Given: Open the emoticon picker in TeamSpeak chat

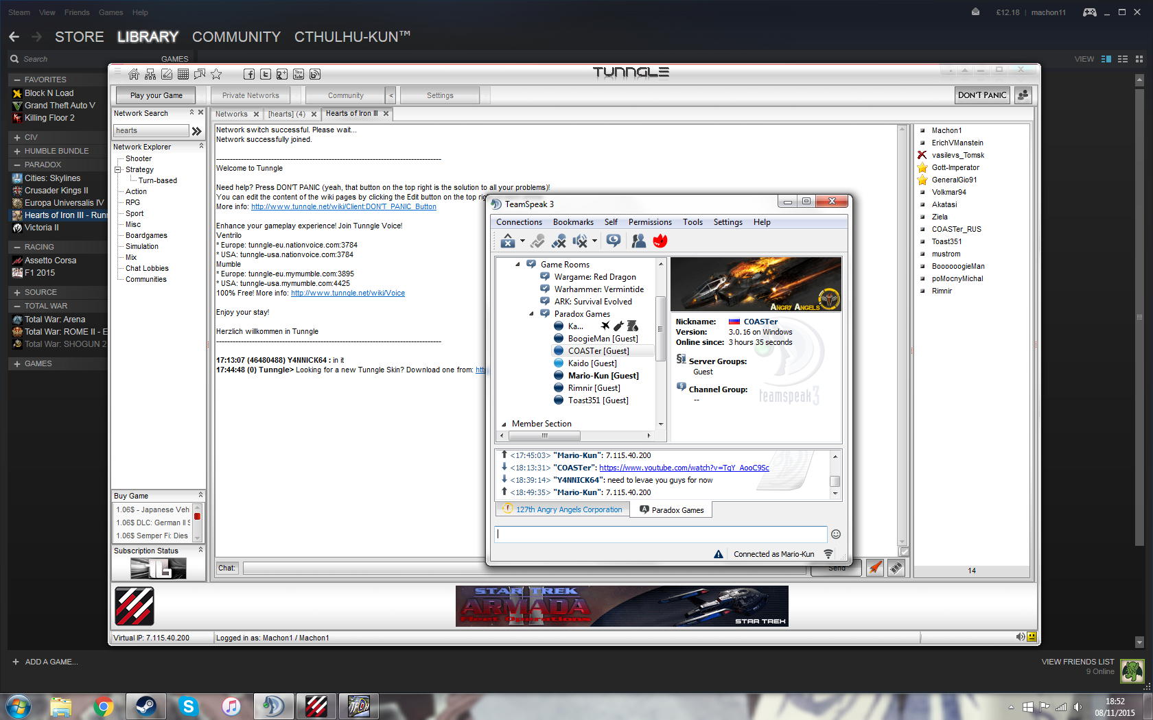Looking at the screenshot, I should [x=836, y=534].
